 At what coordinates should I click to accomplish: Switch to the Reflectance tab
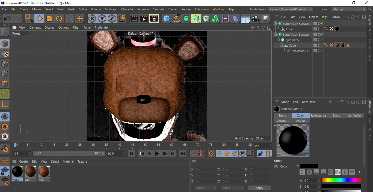click(x=318, y=115)
